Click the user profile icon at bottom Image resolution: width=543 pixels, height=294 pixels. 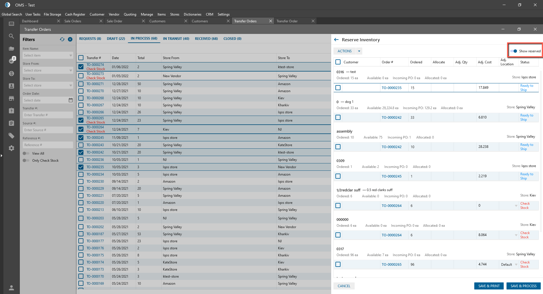point(11,288)
